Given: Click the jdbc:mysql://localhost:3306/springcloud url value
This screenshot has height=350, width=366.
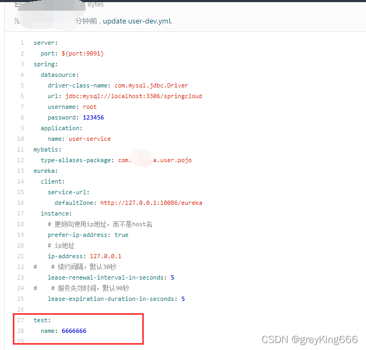Looking at the screenshot, I should (134, 97).
